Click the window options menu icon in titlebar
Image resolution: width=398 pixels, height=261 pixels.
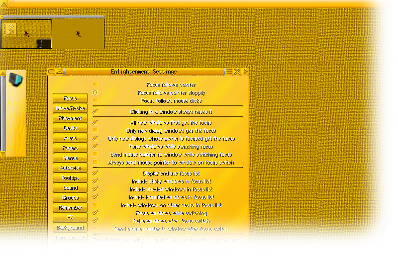[229, 72]
